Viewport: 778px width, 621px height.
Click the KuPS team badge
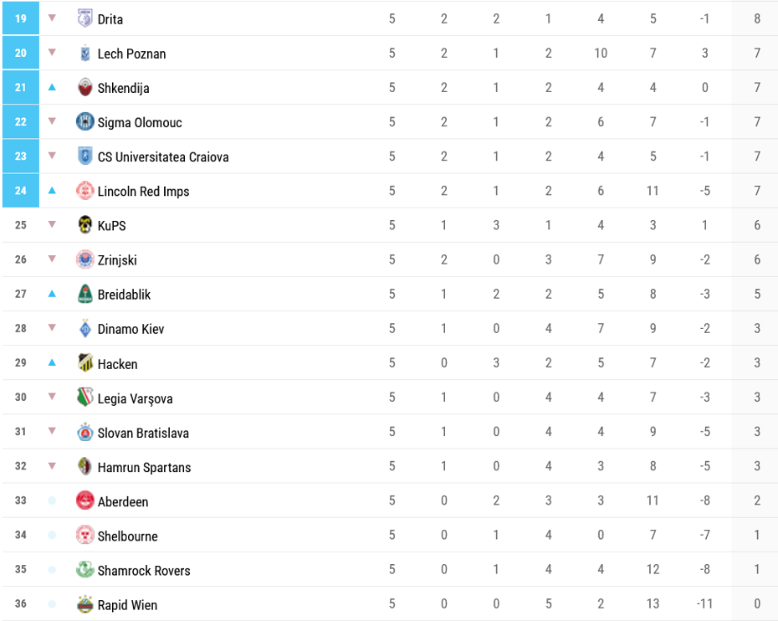[x=84, y=225]
